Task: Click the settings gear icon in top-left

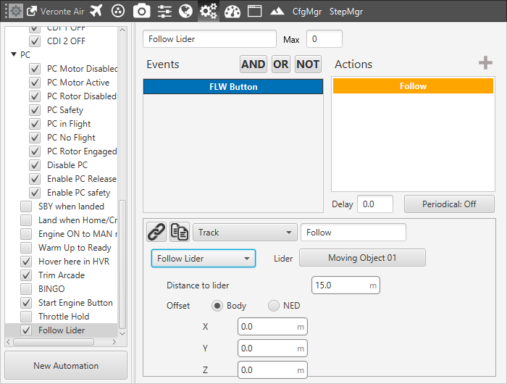Action: [15, 12]
